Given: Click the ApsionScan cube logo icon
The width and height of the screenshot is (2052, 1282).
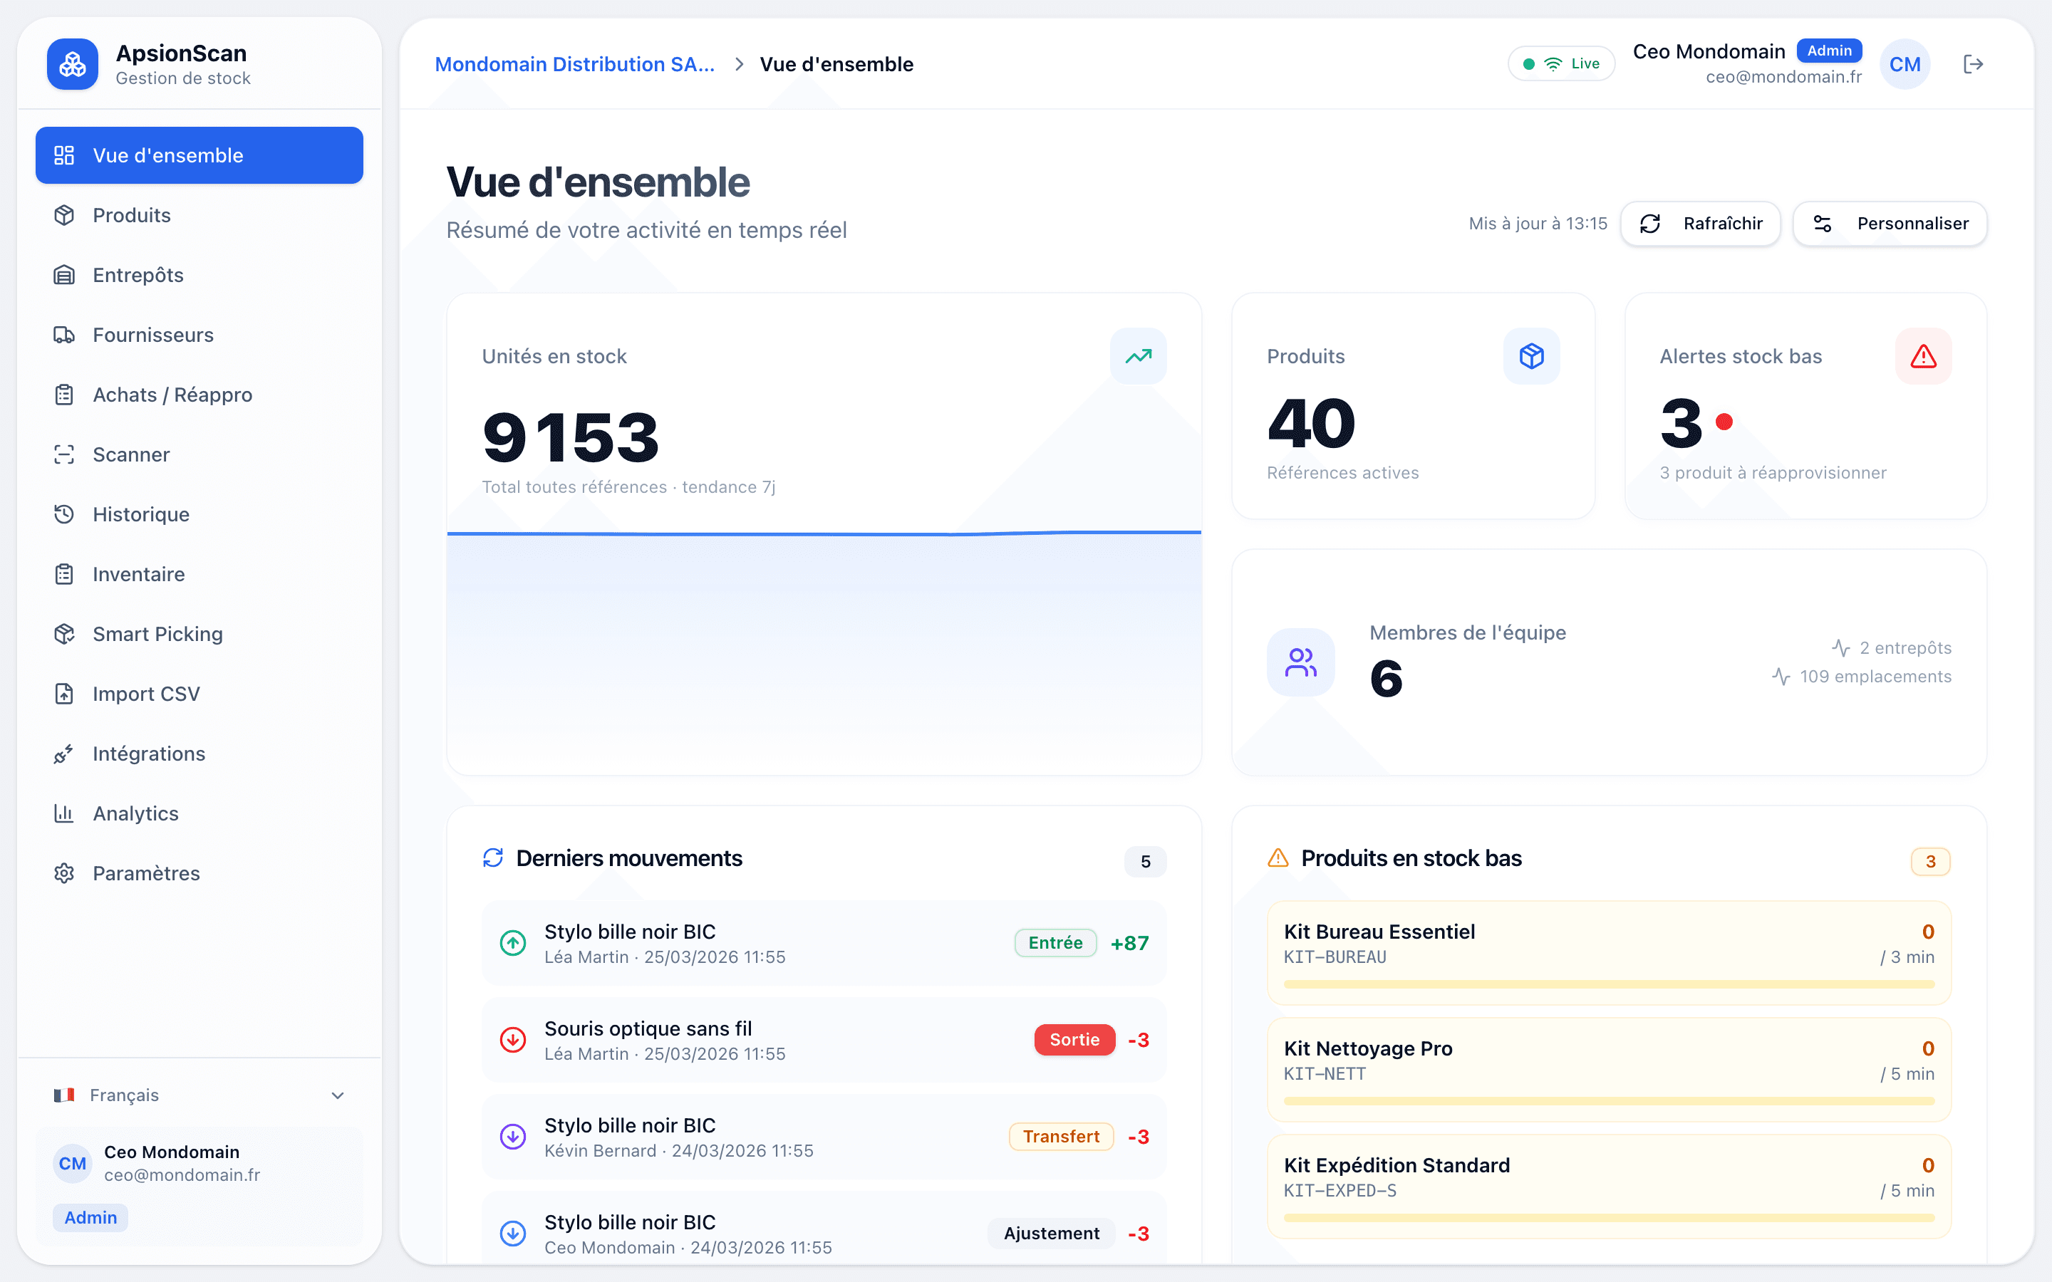Looking at the screenshot, I should (73, 64).
